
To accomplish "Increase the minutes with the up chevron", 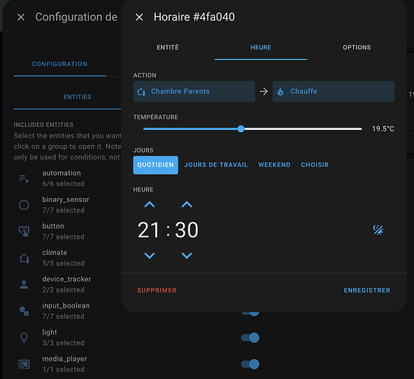I will click(187, 204).
